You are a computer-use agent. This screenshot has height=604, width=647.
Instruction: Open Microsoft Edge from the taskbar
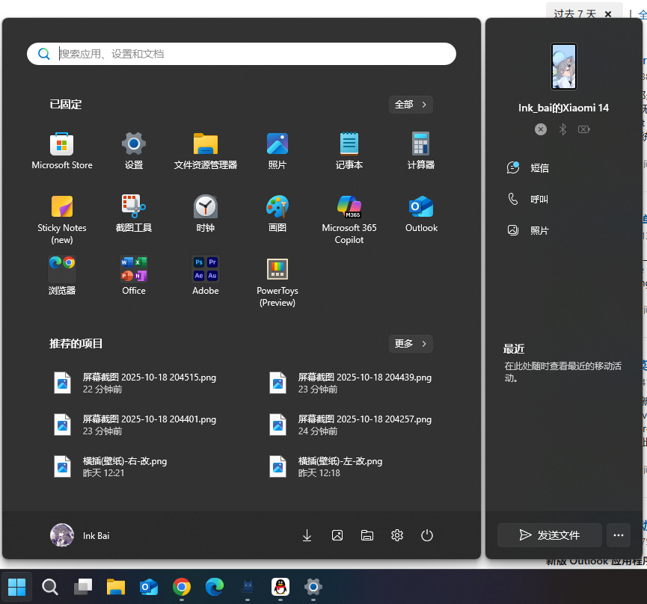coord(215,587)
